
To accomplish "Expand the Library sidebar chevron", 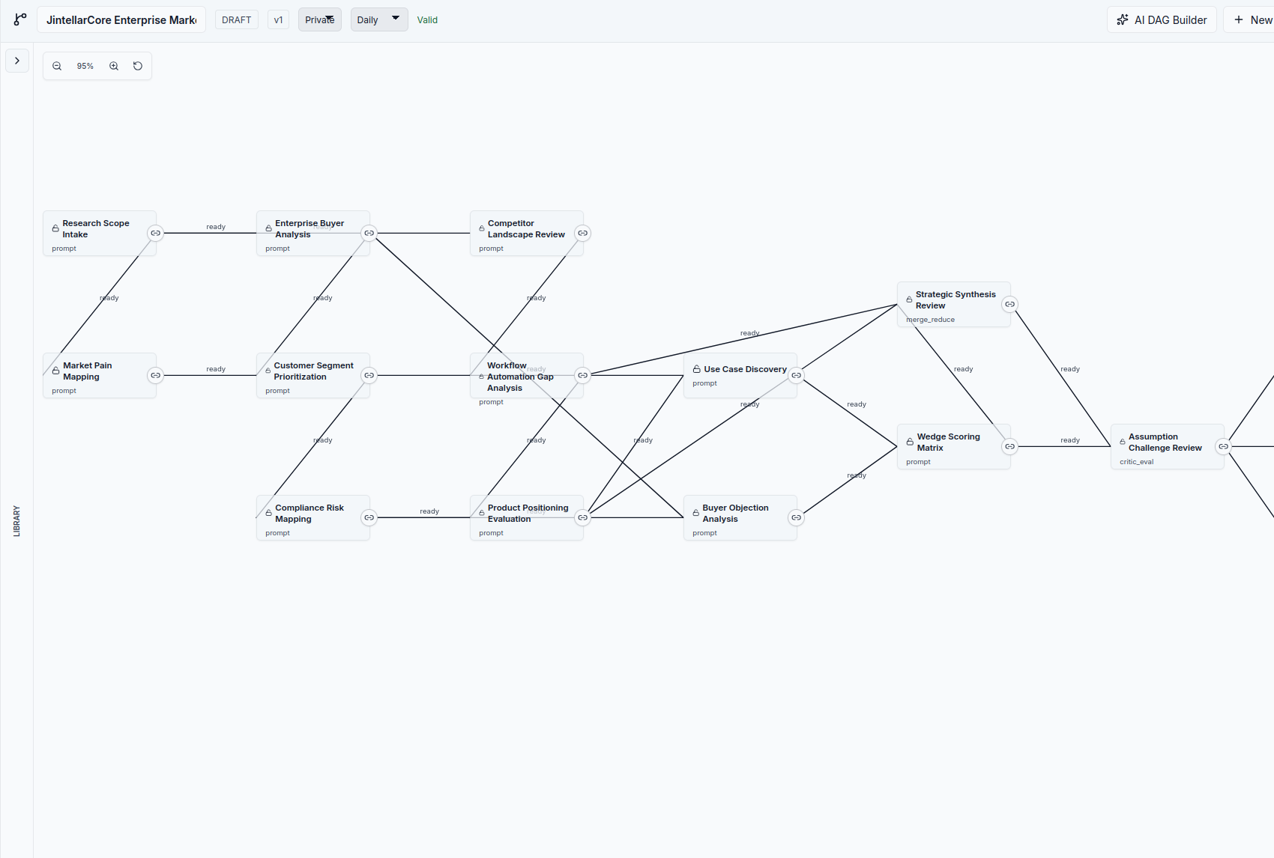I will 17,61.
